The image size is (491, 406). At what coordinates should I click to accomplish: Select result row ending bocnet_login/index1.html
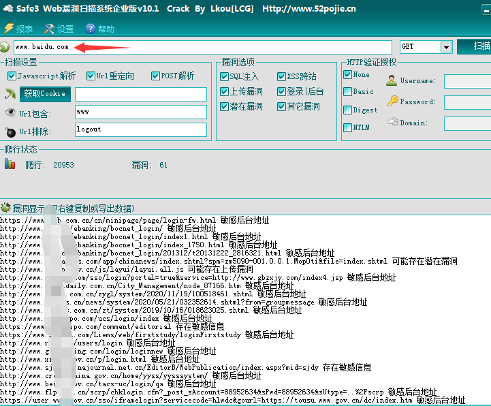point(131,237)
